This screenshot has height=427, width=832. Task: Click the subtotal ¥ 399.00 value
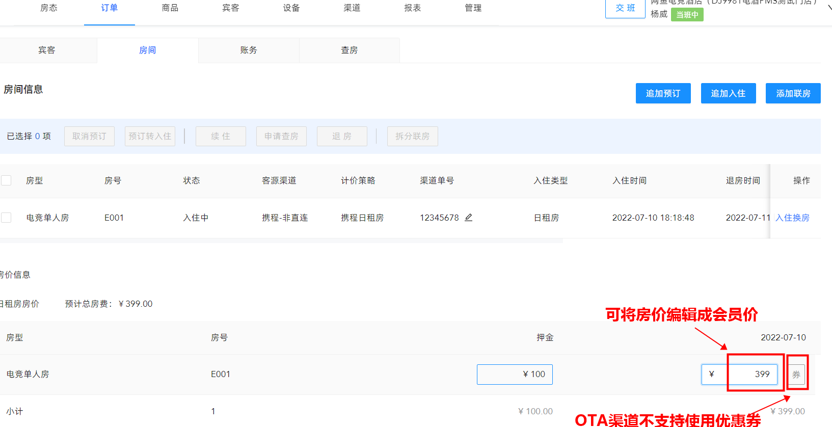pyautogui.click(x=788, y=411)
